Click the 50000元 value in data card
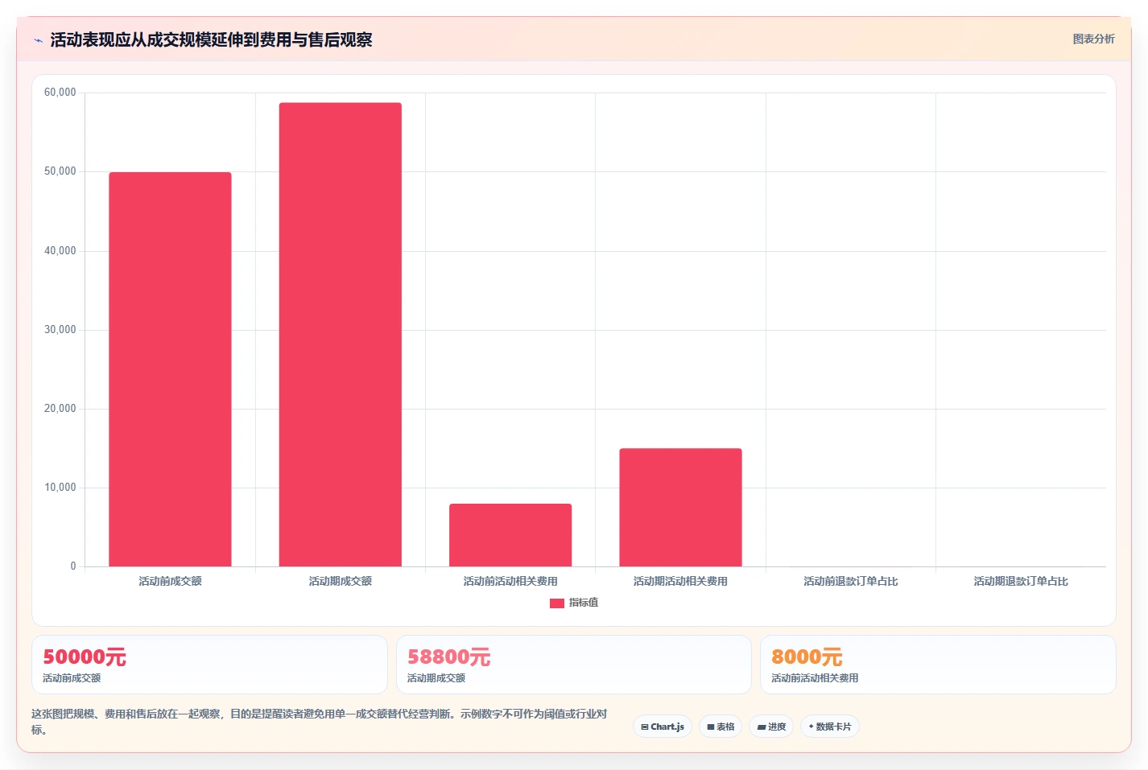The height and width of the screenshot is (770, 1148). click(85, 657)
